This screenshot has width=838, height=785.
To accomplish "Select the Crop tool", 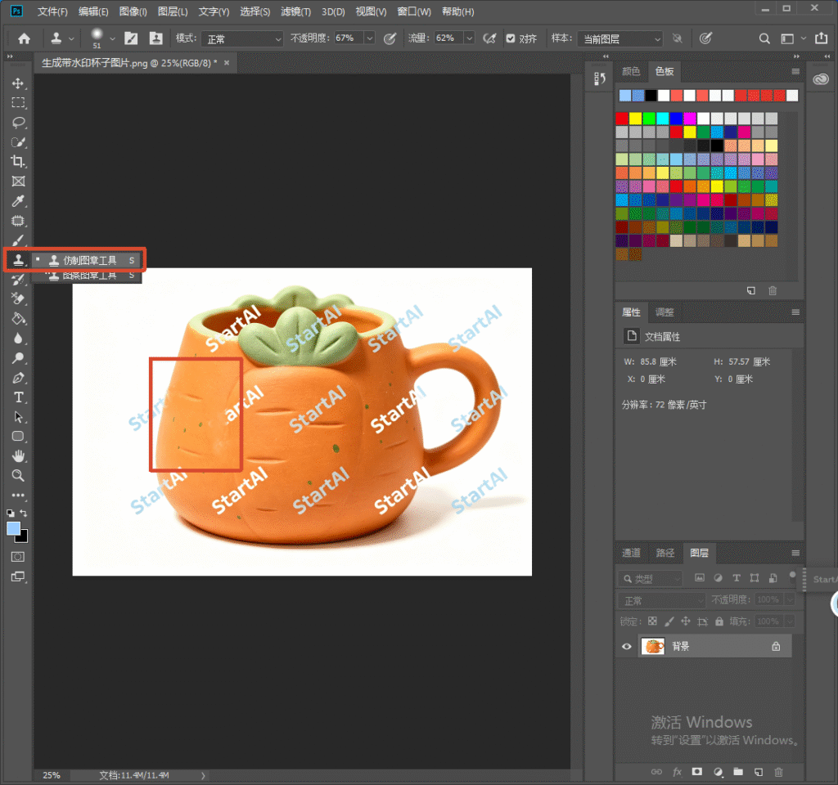I will [x=18, y=162].
